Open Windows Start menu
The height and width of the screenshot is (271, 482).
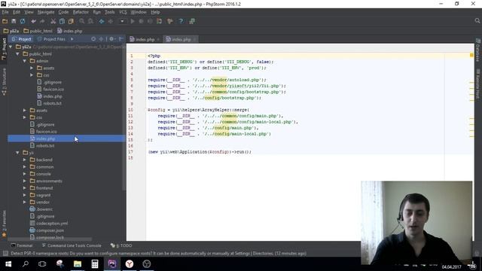tap(8, 264)
